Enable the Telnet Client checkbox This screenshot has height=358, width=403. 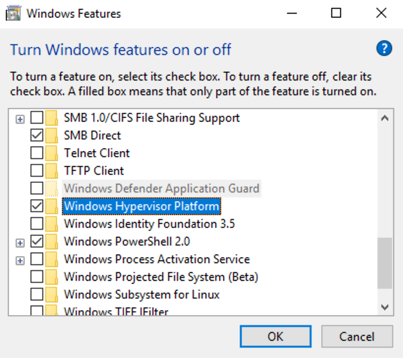(x=37, y=153)
